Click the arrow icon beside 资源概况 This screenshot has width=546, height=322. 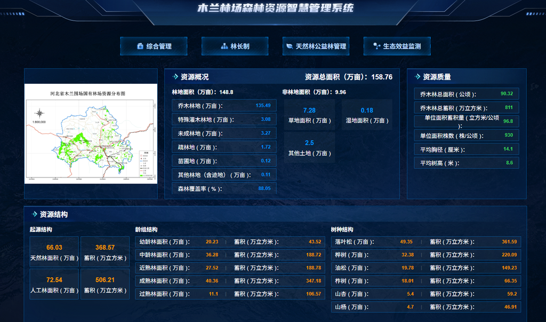[x=175, y=77]
